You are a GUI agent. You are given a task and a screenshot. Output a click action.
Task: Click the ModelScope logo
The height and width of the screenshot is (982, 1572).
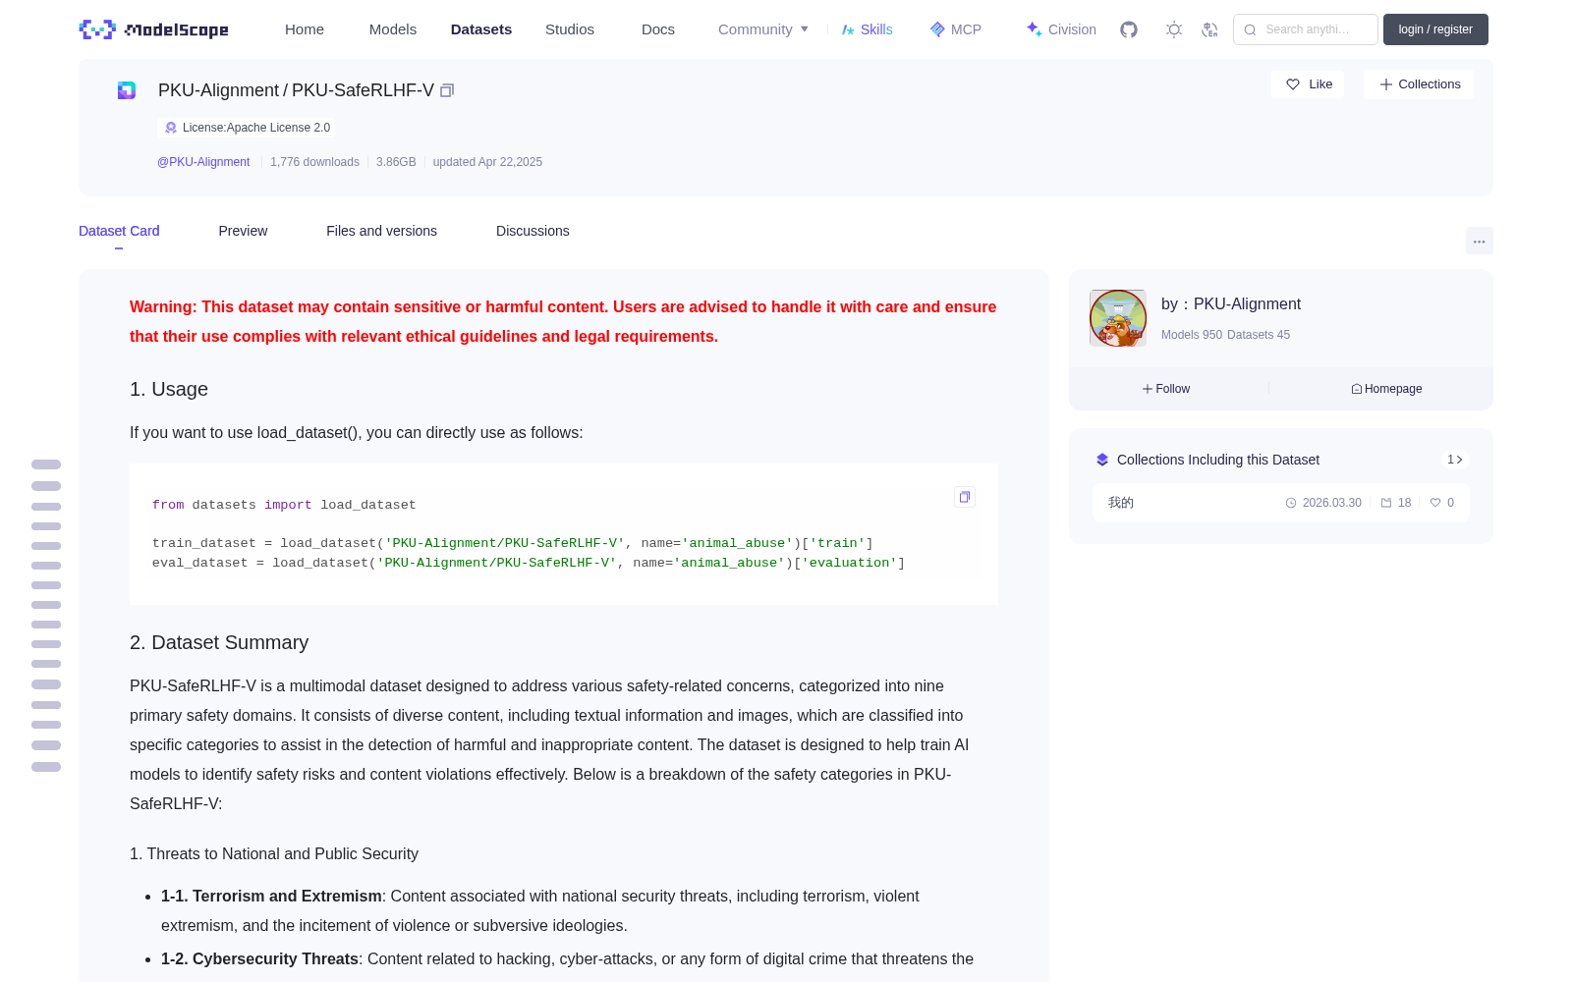point(154,29)
